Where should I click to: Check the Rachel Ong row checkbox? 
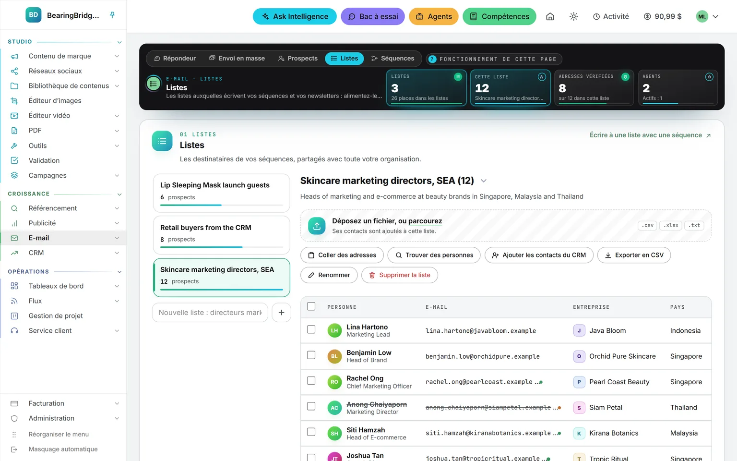tap(311, 380)
